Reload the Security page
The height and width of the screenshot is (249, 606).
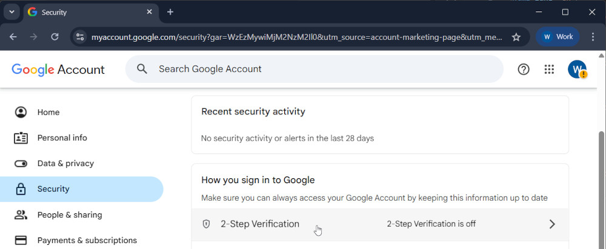pos(55,37)
